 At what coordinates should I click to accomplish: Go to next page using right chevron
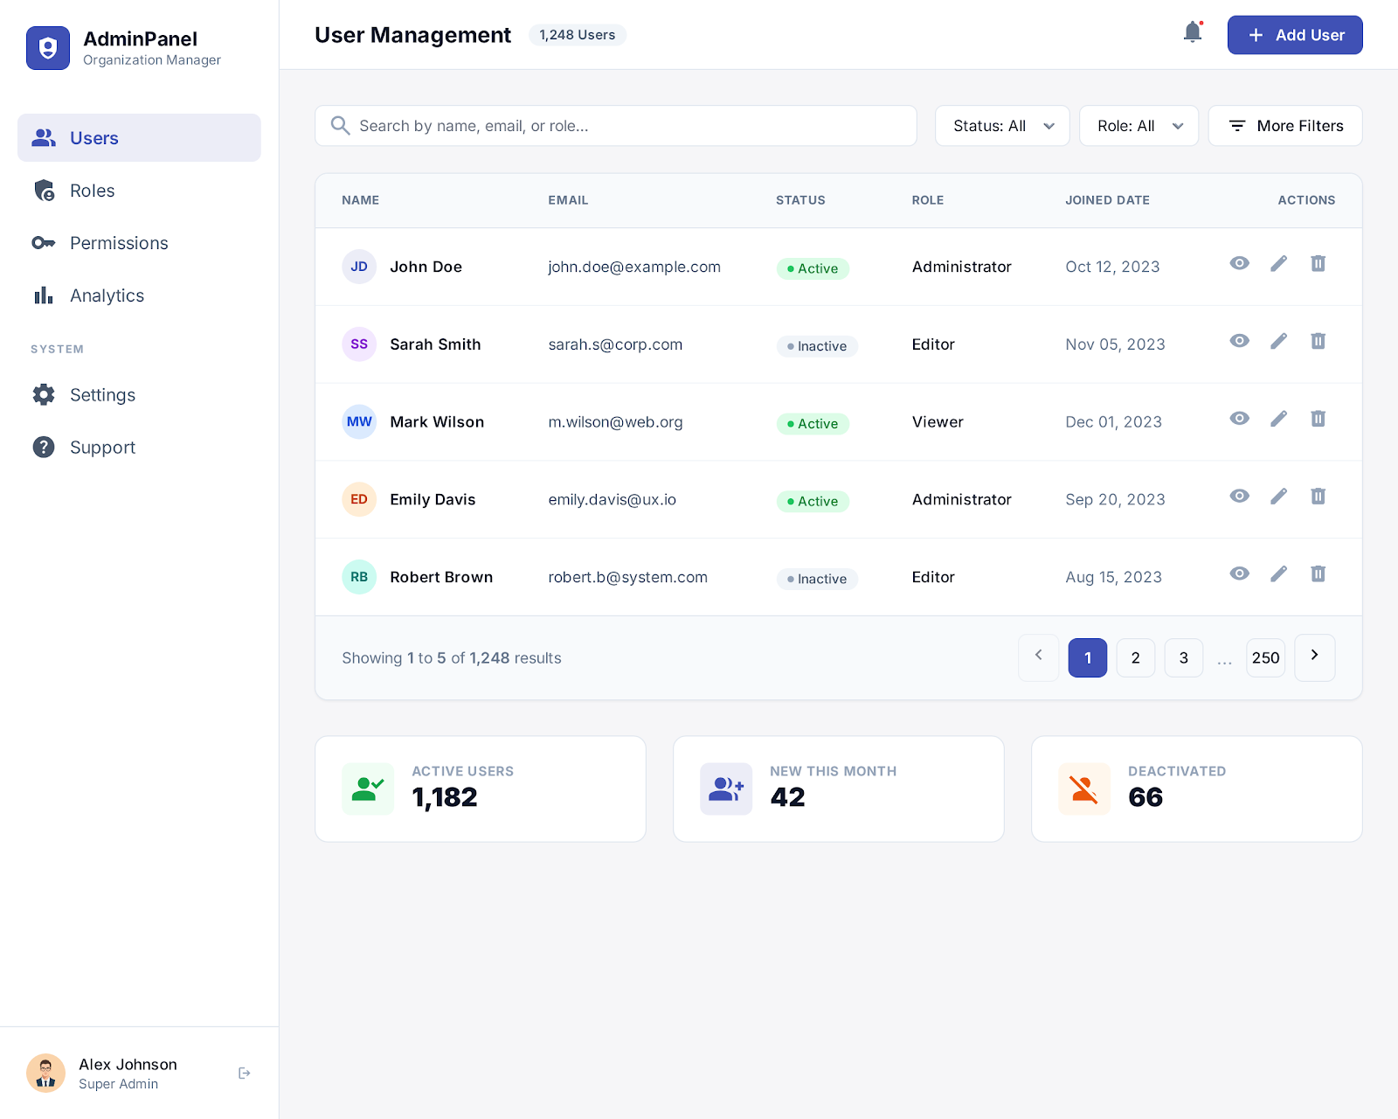1314,657
